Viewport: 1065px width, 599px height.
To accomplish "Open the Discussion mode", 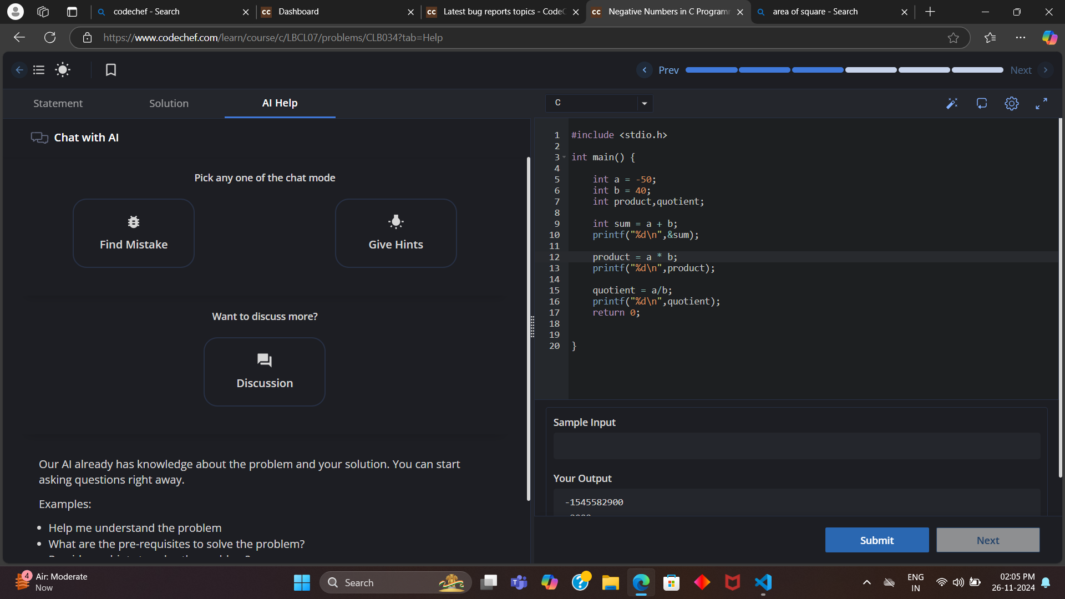I will point(265,372).
